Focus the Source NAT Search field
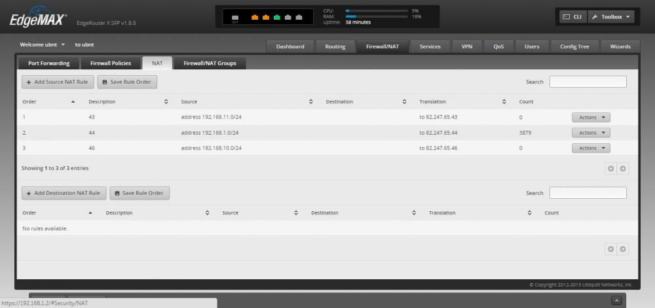 tap(588, 82)
